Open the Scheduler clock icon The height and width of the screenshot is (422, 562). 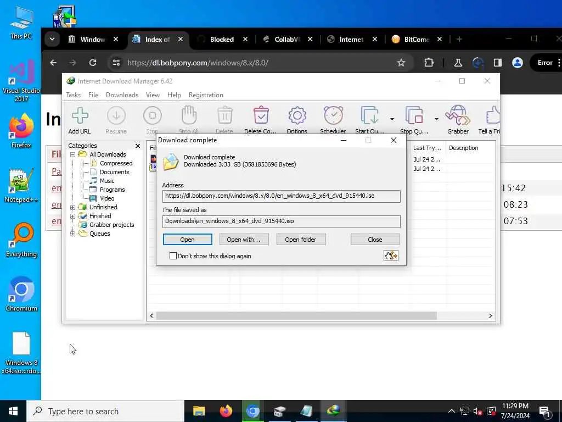333,115
